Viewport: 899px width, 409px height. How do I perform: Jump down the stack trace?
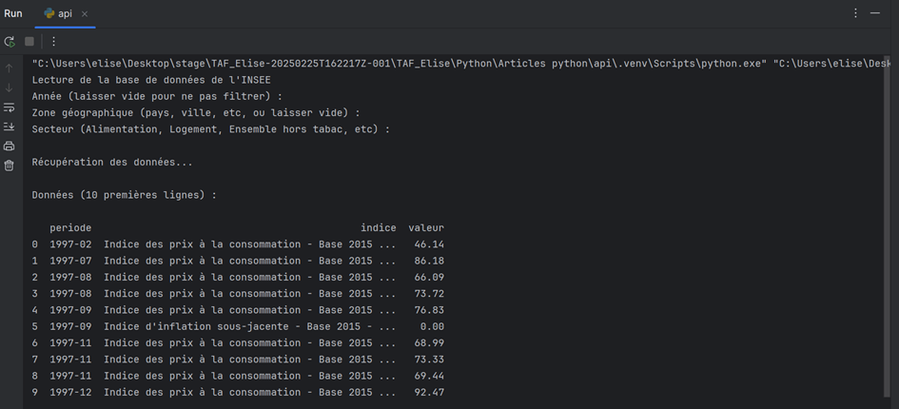(9, 88)
